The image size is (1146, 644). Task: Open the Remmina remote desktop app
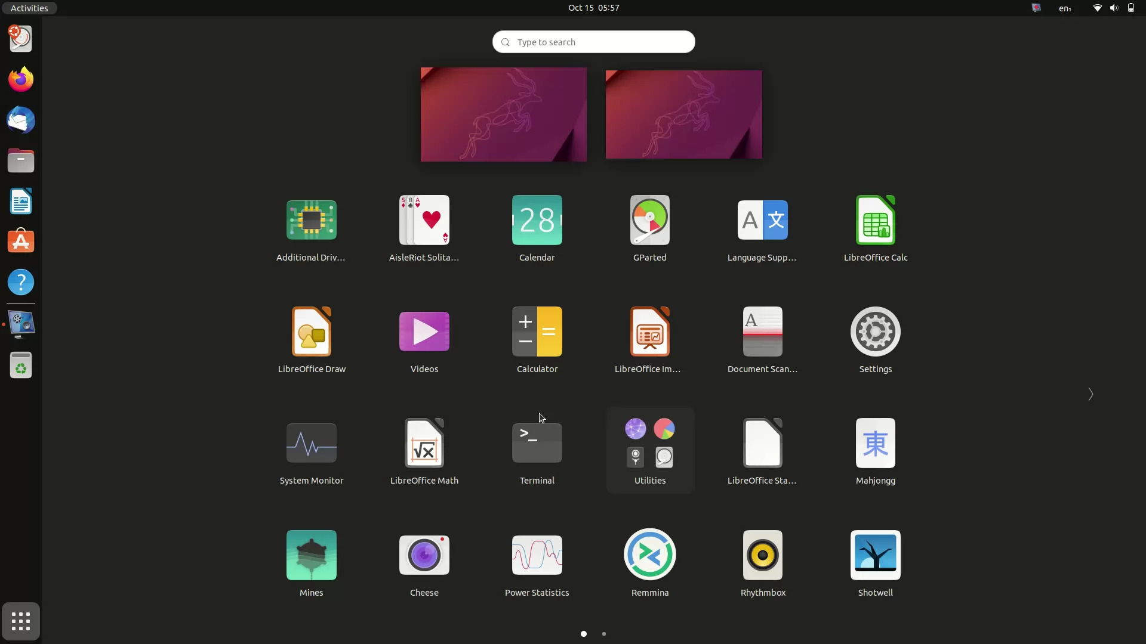[649, 555]
